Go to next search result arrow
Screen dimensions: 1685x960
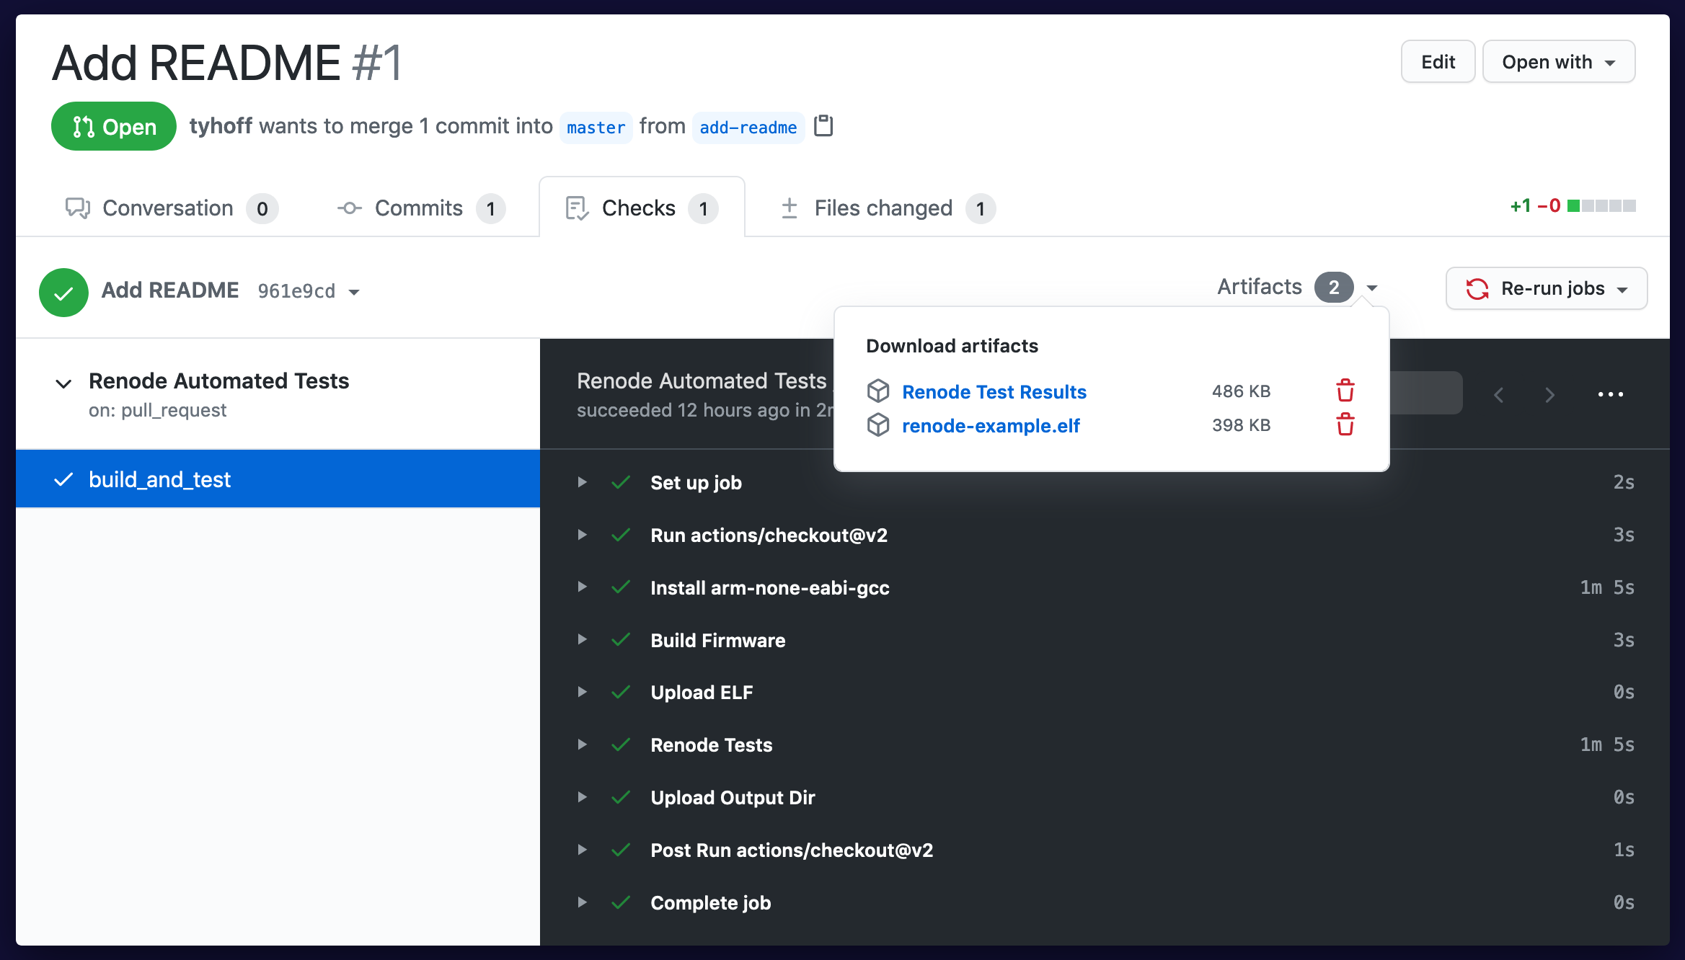(1549, 395)
